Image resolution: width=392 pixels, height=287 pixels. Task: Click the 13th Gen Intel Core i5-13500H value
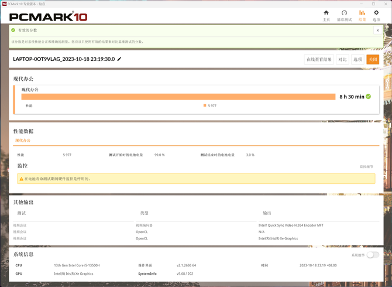tap(77, 265)
